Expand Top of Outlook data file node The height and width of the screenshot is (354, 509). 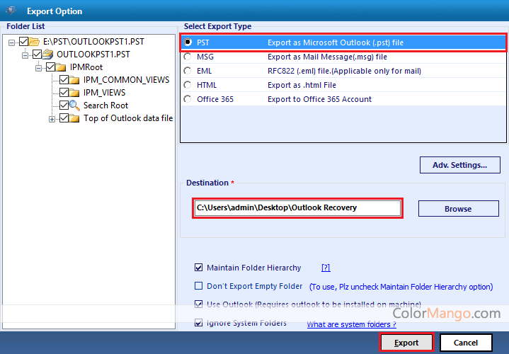point(52,119)
